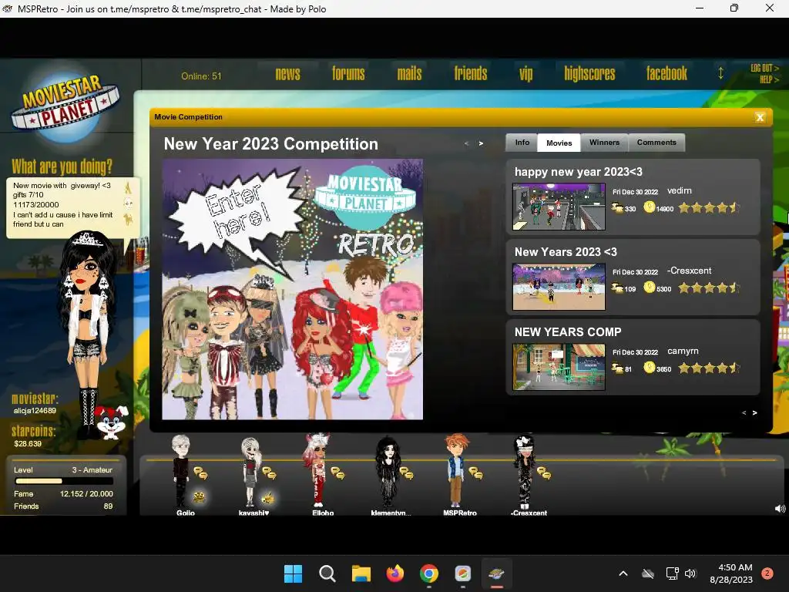Screen dimensions: 789x592
Task: Click the LOG OUT link
Action: pyautogui.click(x=764, y=68)
